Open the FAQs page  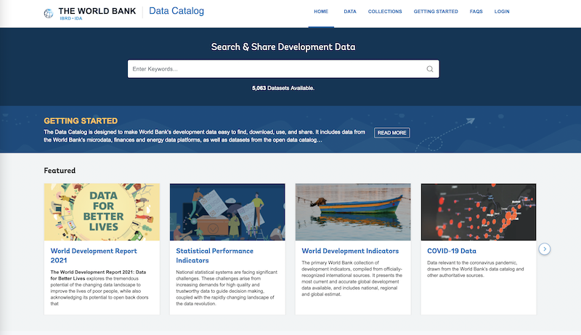pos(476,12)
